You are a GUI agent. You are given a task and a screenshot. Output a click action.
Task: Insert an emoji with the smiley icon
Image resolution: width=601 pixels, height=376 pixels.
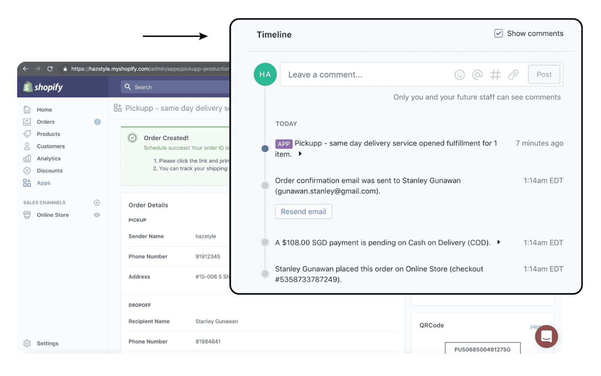(459, 75)
